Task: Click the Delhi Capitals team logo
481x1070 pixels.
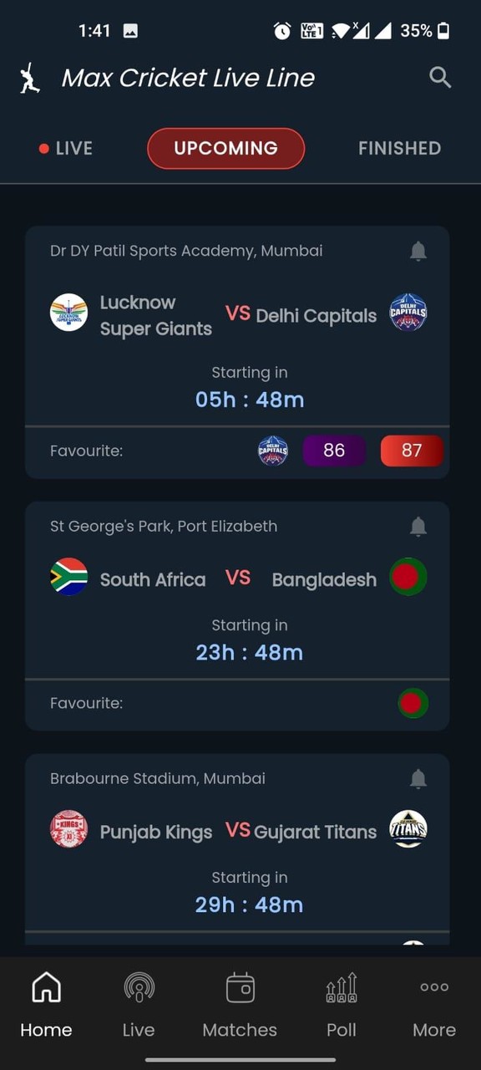Action: click(x=408, y=313)
